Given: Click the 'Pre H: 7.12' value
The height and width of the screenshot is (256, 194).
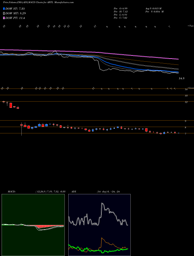Looking at the screenshot, I should click(121, 12).
